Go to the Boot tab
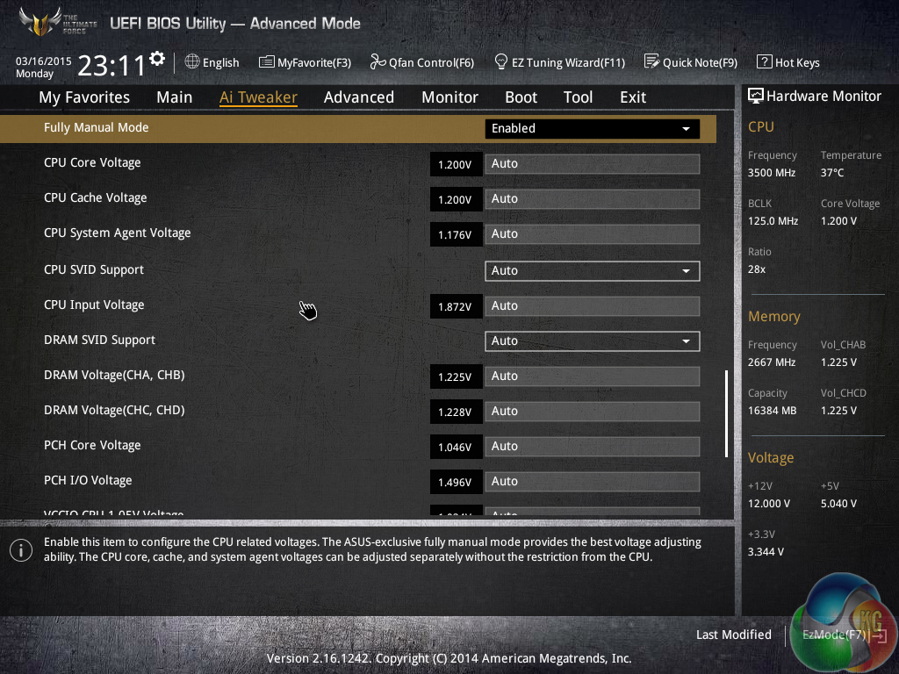This screenshot has height=674, width=899. point(521,97)
